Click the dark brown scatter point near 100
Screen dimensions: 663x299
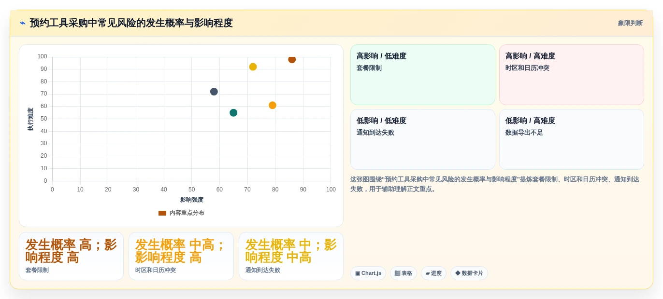292,59
